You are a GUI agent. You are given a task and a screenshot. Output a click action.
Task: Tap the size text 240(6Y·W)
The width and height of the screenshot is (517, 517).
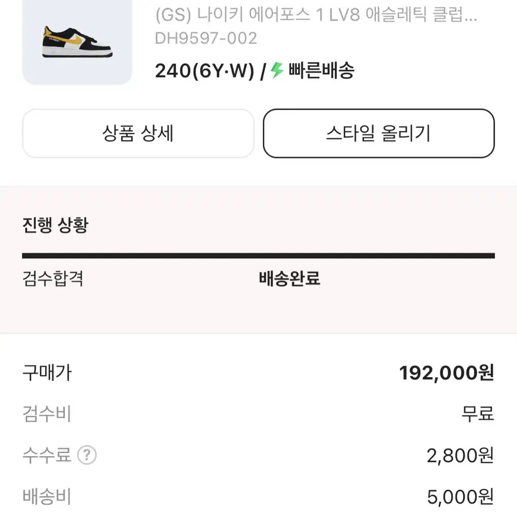(204, 71)
